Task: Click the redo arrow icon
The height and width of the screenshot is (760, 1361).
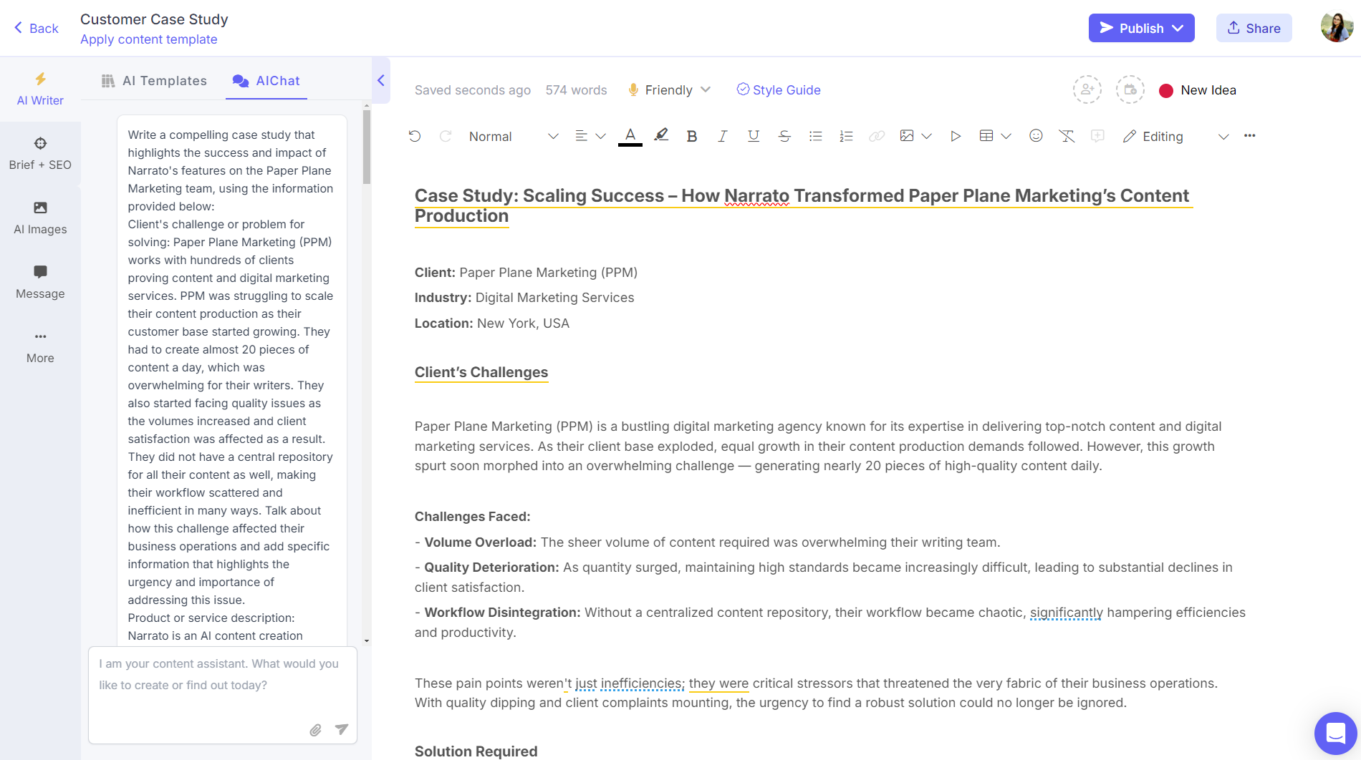Action: point(446,136)
